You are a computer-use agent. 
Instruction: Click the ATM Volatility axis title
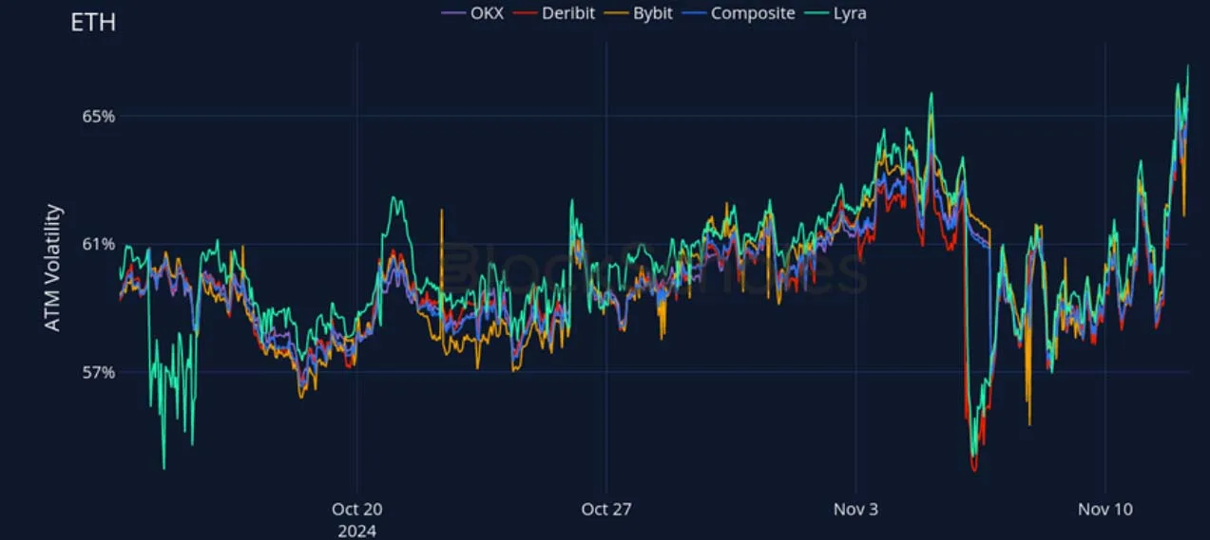coord(53,269)
